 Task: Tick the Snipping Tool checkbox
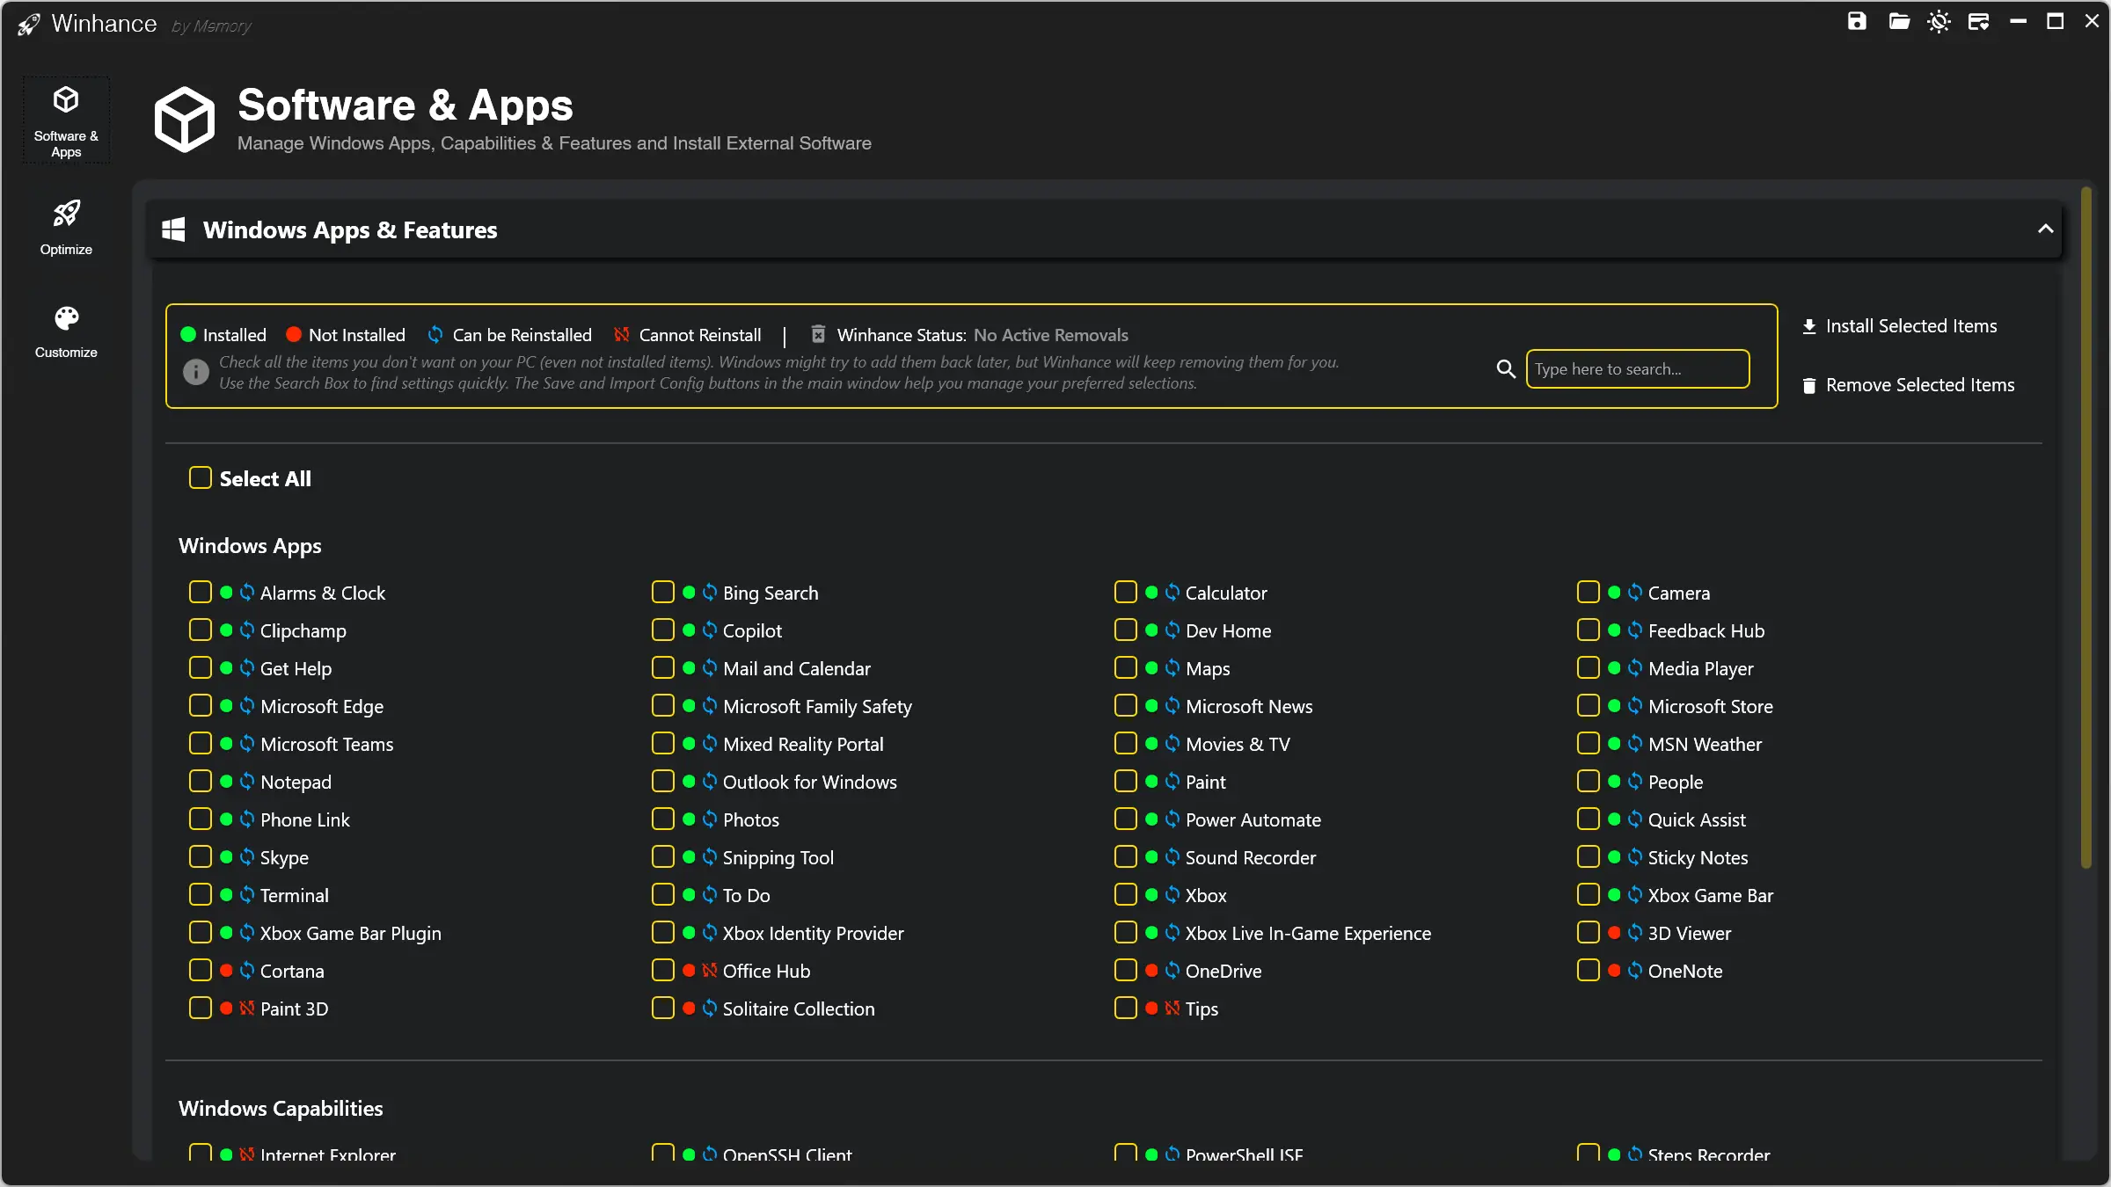(663, 857)
